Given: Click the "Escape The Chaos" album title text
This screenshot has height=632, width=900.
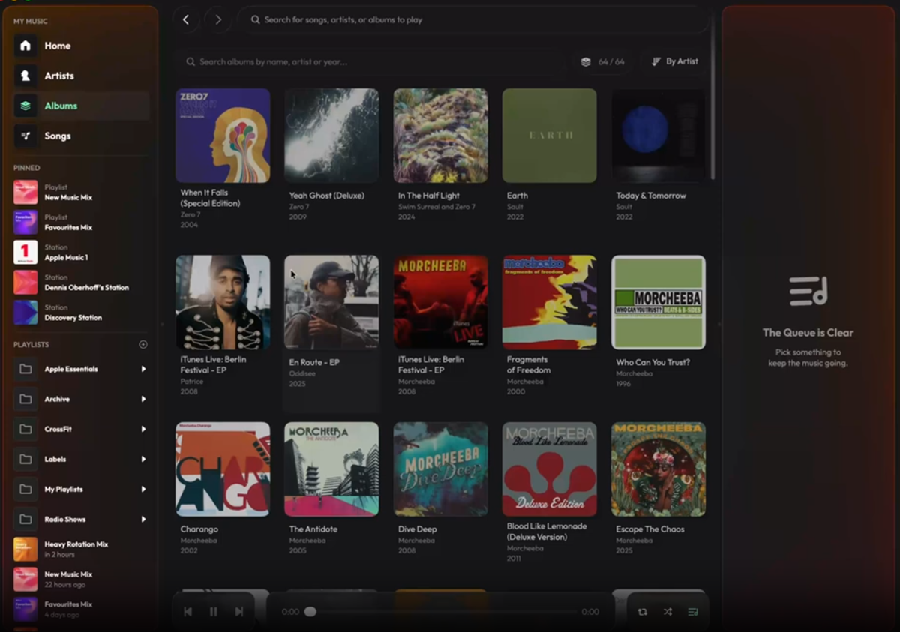Looking at the screenshot, I should coord(650,529).
